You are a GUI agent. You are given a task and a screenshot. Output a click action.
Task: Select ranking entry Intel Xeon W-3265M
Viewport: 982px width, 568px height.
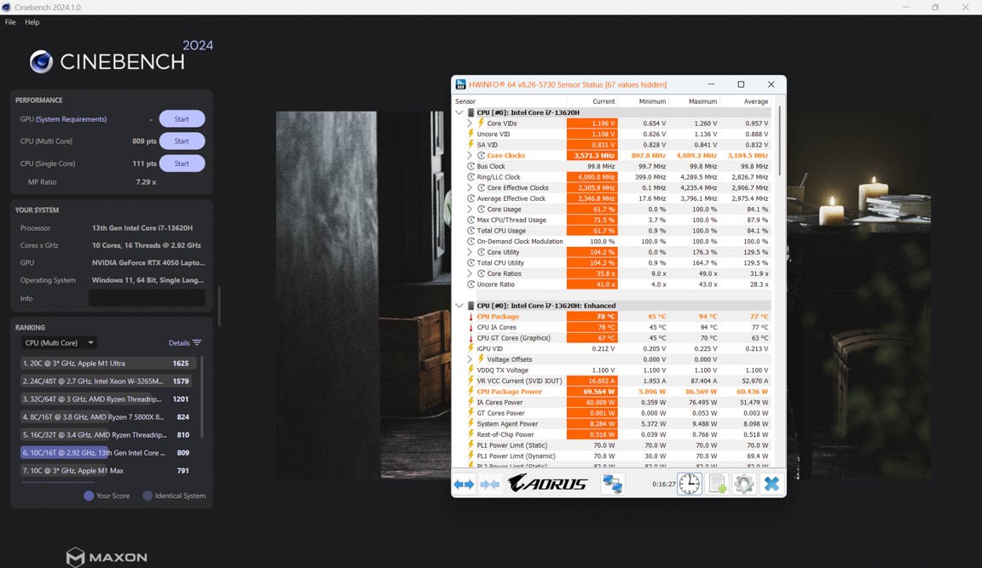(x=108, y=381)
